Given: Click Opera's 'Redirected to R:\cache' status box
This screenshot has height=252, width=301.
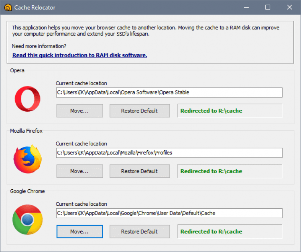Looking at the screenshot, I should click(230, 111).
